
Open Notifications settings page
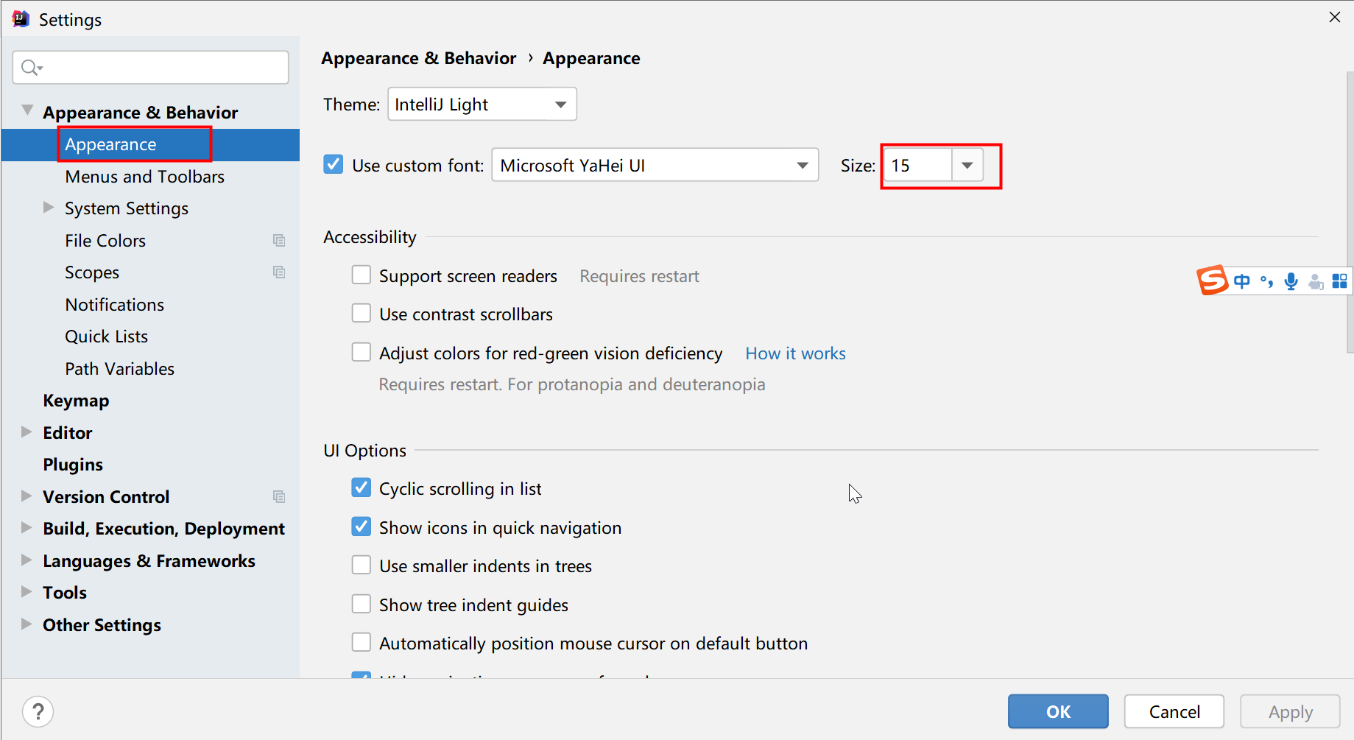[x=150, y=305]
